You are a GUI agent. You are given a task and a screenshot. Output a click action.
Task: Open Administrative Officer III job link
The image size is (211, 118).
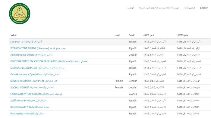[31, 55]
